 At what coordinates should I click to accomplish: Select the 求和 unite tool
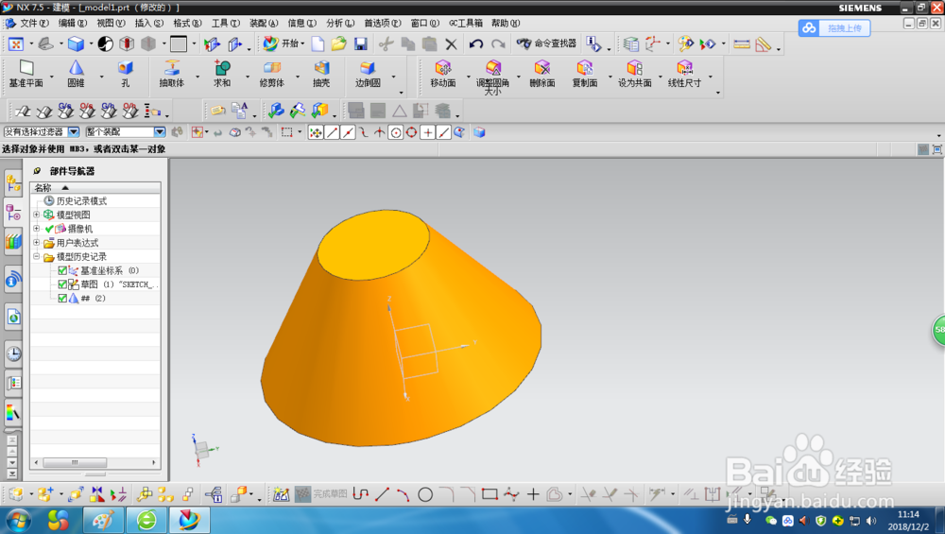tap(222, 74)
